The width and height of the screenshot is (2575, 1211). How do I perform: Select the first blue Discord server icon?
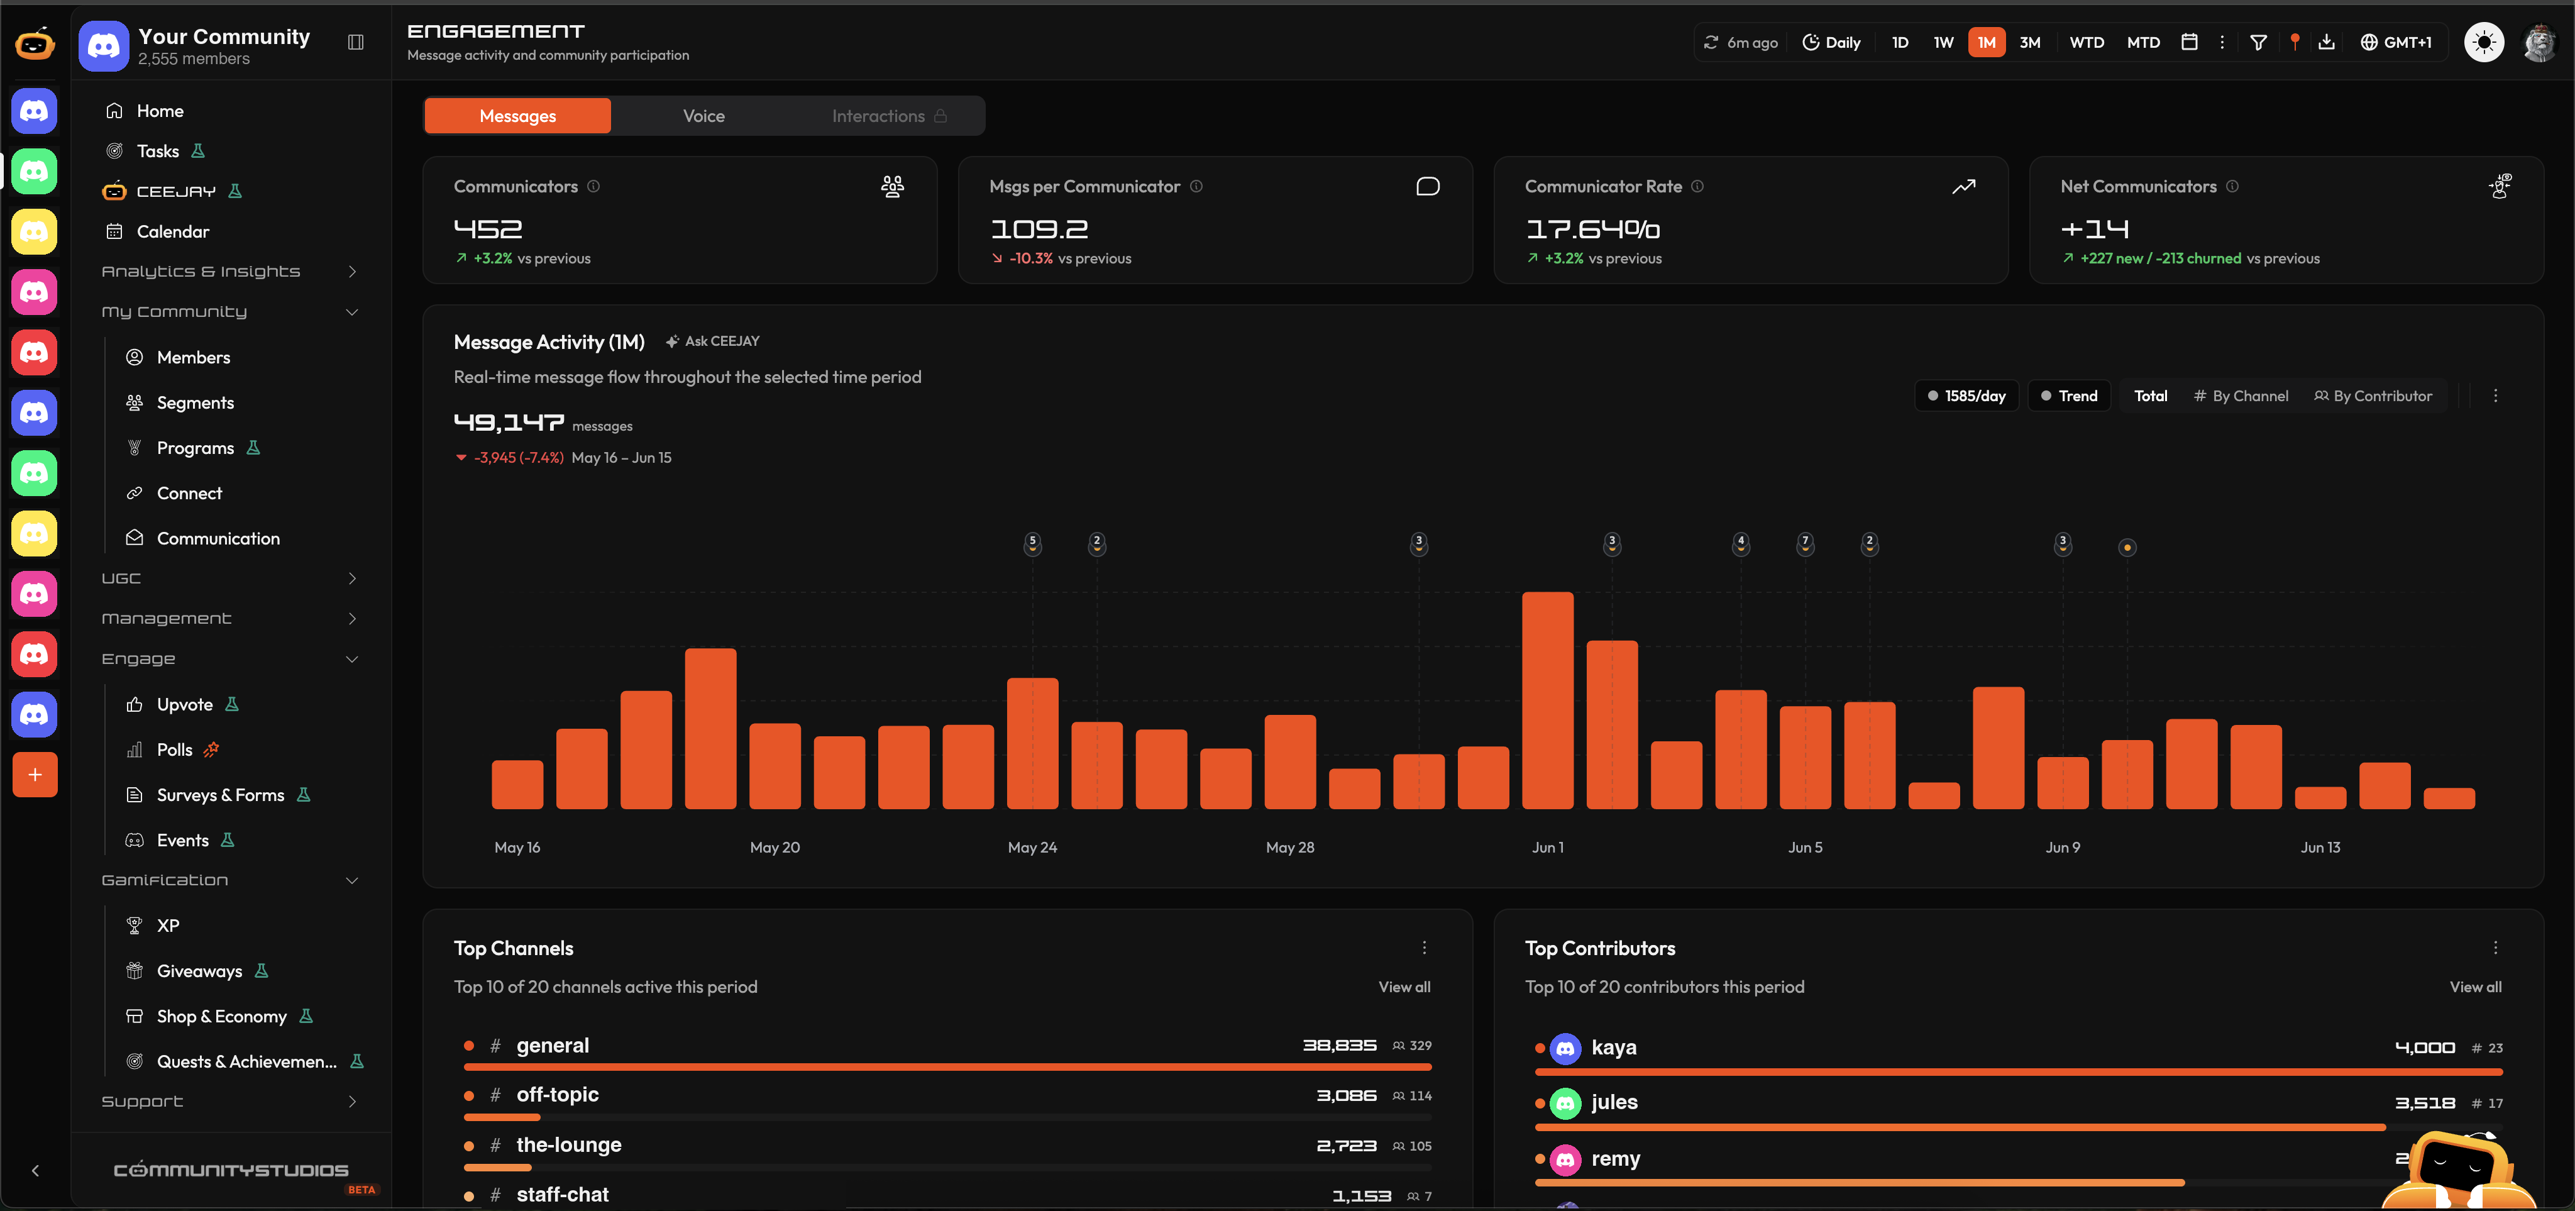click(35, 111)
